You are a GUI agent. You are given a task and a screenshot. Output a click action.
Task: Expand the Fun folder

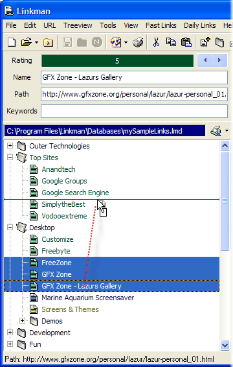[10, 344]
